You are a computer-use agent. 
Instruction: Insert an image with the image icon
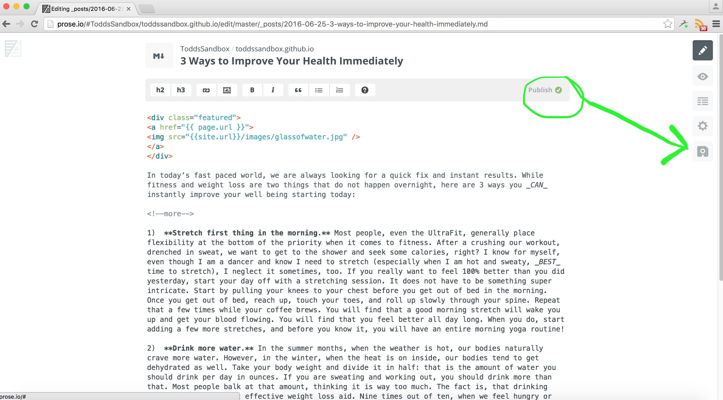[227, 90]
